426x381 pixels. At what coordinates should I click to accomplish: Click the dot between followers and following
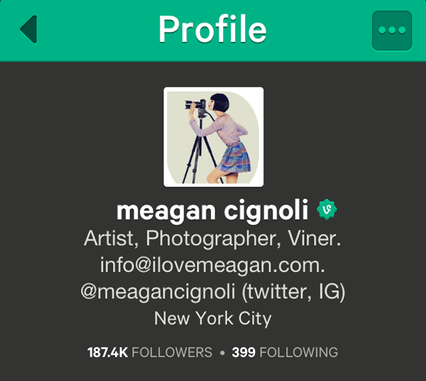222,353
